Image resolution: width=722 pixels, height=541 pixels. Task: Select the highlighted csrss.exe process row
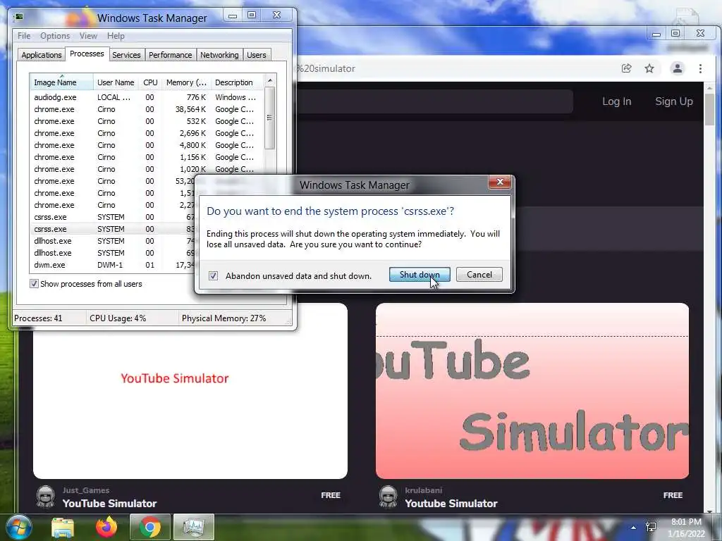(x=112, y=229)
